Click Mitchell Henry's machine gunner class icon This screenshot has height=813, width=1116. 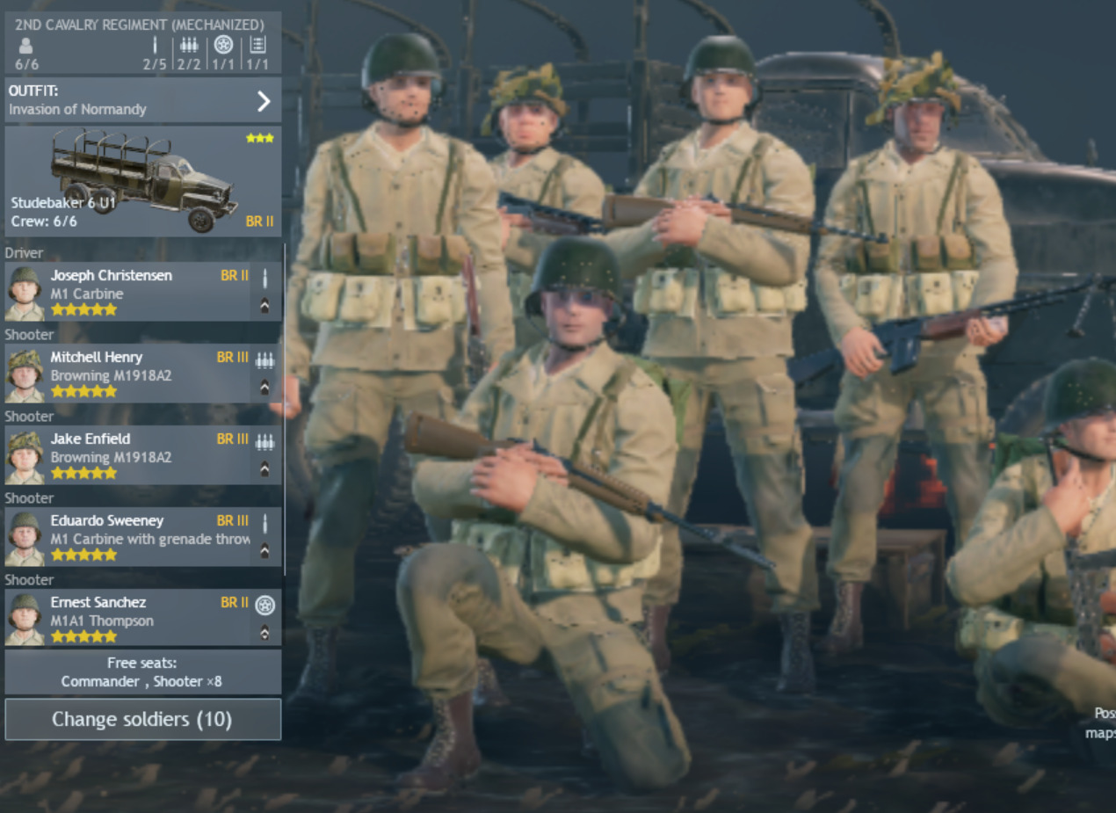tap(265, 359)
